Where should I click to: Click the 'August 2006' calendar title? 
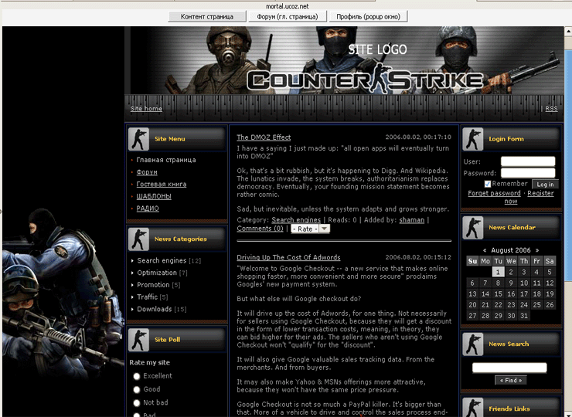tap(511, 250)
